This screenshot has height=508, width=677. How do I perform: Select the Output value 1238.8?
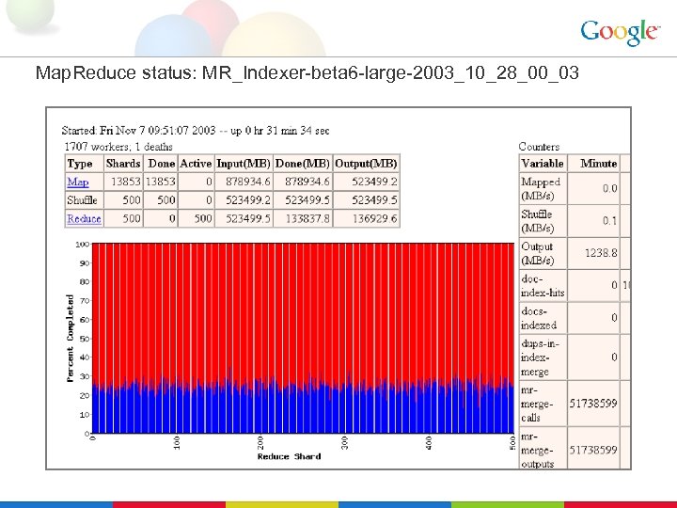[x=601, y=253]
